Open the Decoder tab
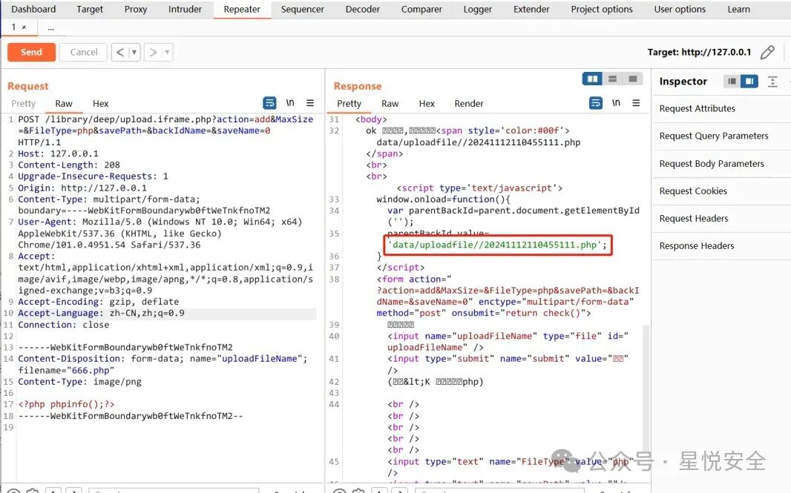 [x=363, y=9]
